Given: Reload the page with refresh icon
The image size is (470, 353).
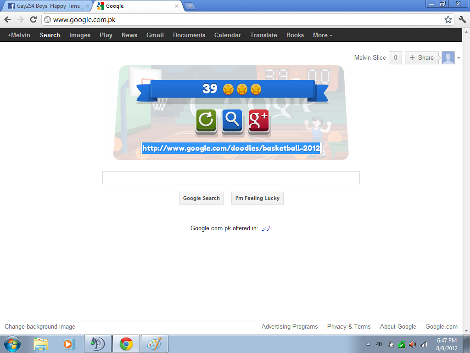Looking at the screenshot, I should point(33,20).
